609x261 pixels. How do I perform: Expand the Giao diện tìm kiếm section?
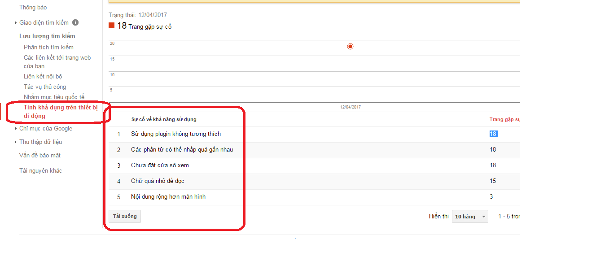tap(16, 22)
